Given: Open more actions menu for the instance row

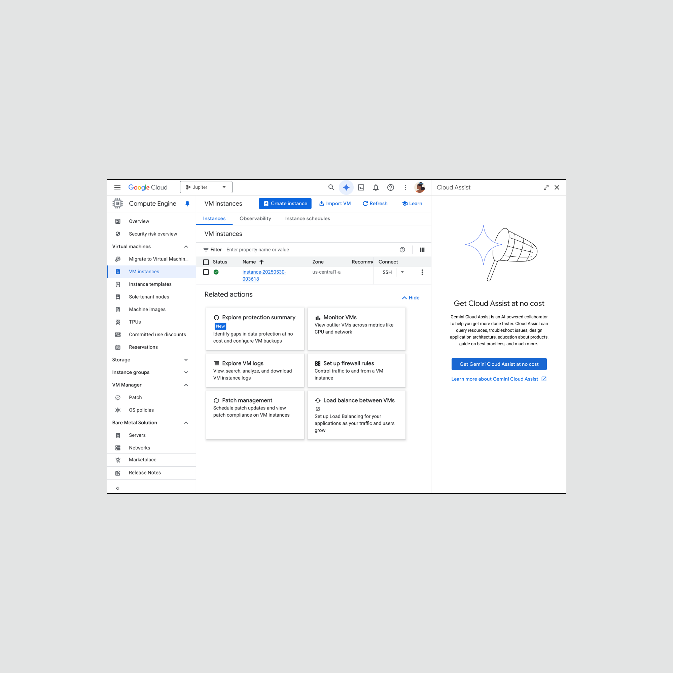Looking at the screenshot, I should point(422,272).
